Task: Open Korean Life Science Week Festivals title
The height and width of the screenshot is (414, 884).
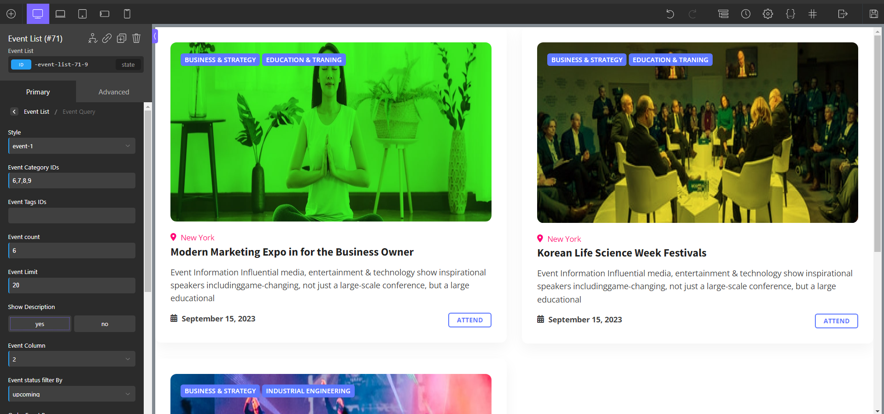Action: (621, 253)
